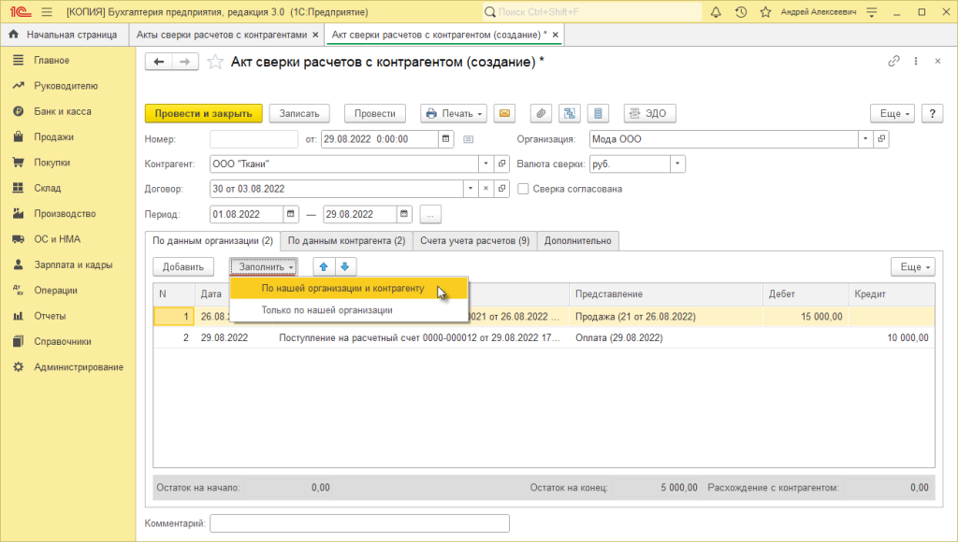Open calendar picker for document date
Image resolution: width=958 pixels, height=542 pixels.
tap(446, 139)
